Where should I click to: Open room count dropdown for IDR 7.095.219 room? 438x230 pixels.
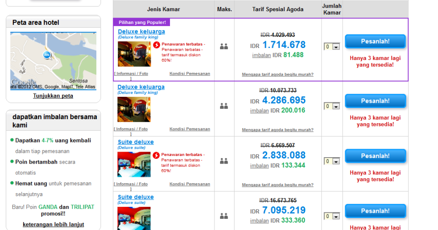tap(332, 216)
